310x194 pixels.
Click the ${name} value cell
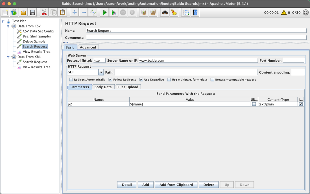point(190,104)
